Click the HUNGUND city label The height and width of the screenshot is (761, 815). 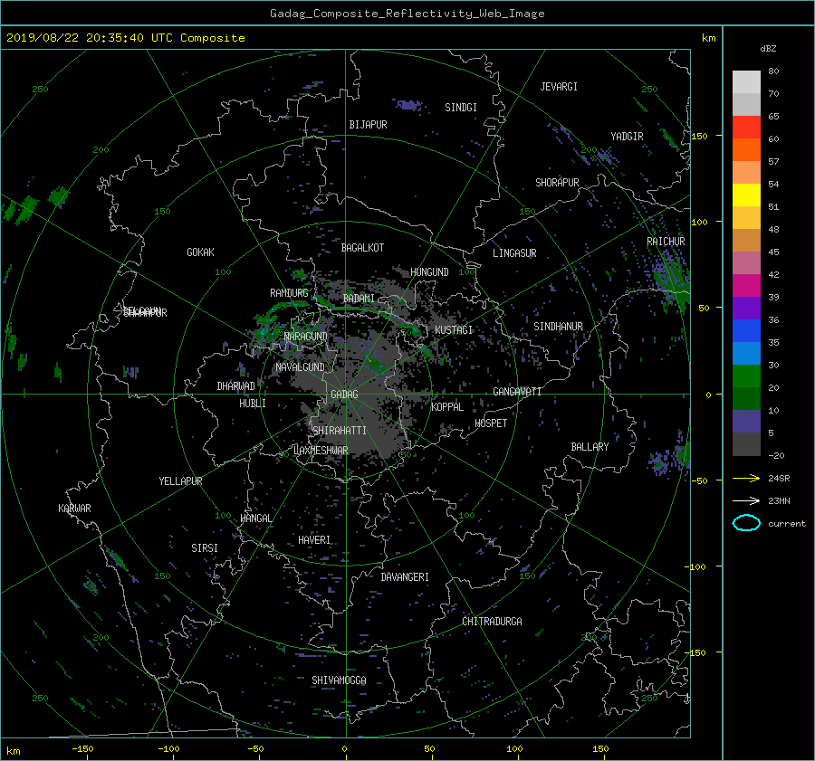point(429,272)
